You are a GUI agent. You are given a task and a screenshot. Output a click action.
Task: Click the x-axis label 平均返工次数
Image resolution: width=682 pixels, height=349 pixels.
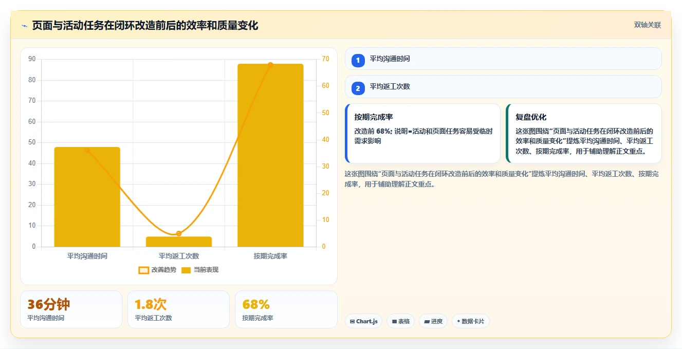pos(179,255)
